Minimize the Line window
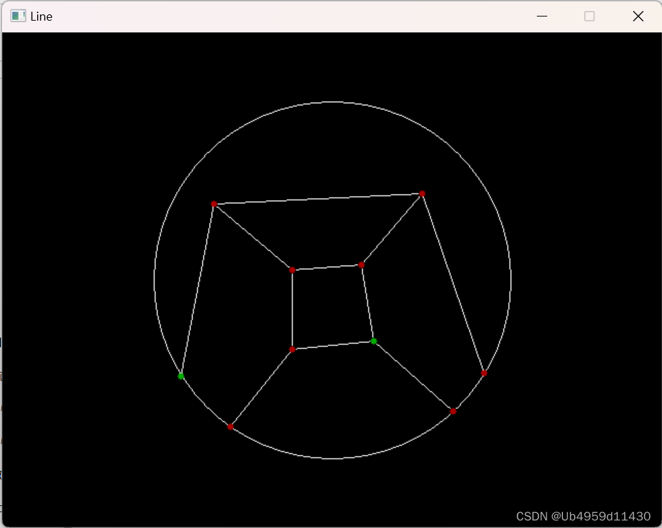662x528 pixels. (542, 16)
